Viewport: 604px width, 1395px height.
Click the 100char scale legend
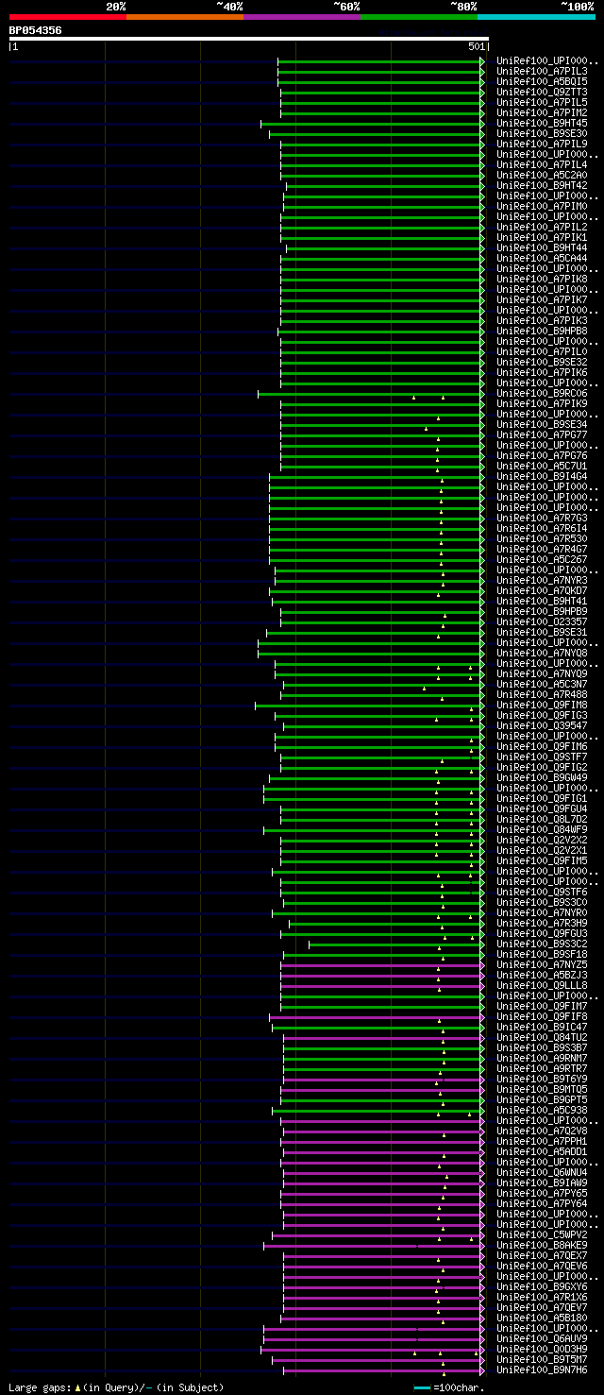[449, 1387]
